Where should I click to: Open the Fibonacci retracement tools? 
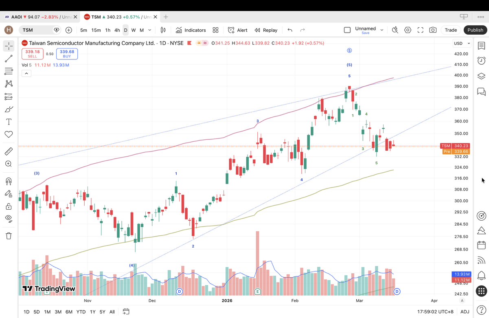(9, 71)
